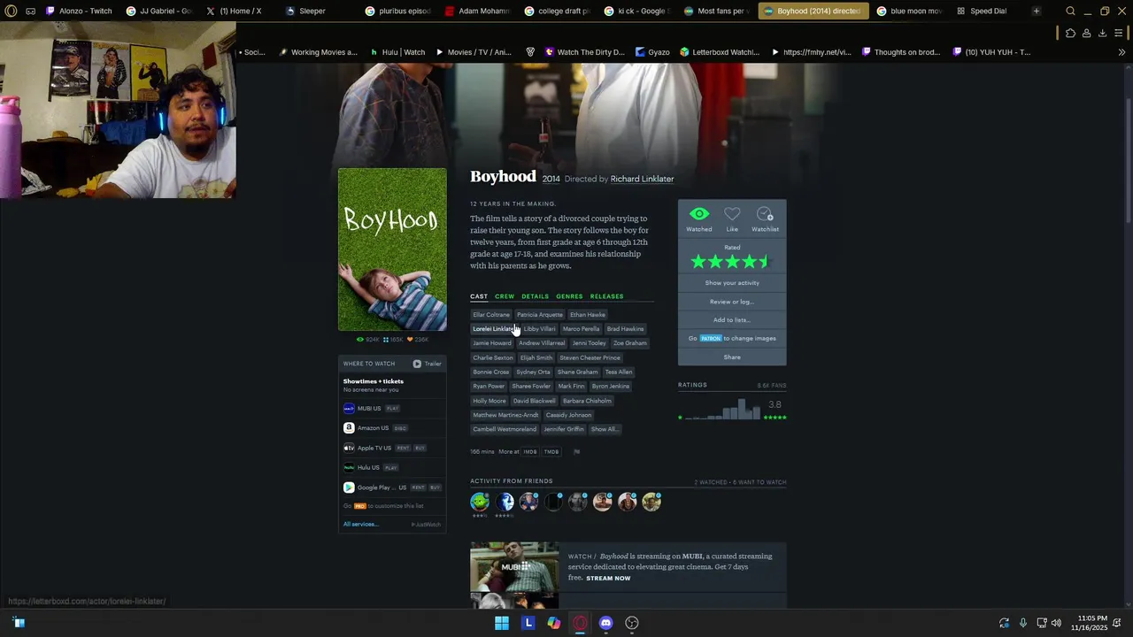1133x637 pixels.
Task: Switch to the Details tab
Action: (536, 296)
